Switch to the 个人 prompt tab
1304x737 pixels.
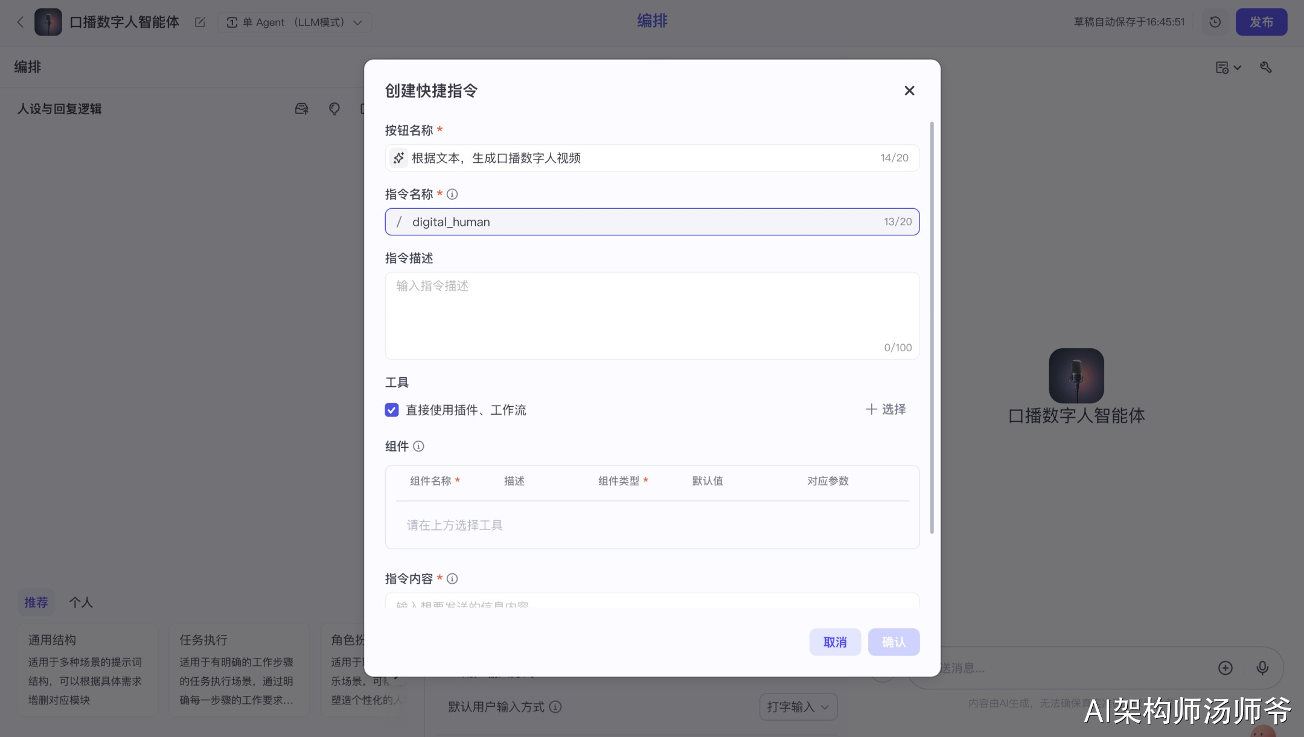[80, 602]
